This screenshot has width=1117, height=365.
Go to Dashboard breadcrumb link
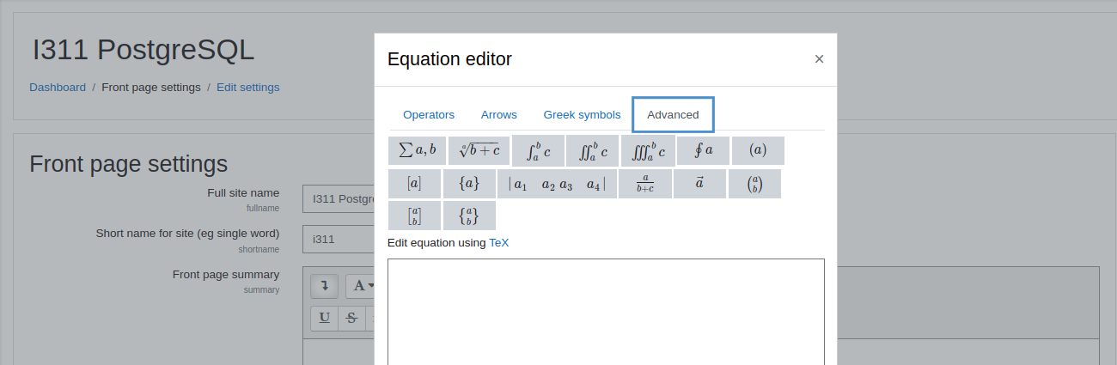pos(58,87)
